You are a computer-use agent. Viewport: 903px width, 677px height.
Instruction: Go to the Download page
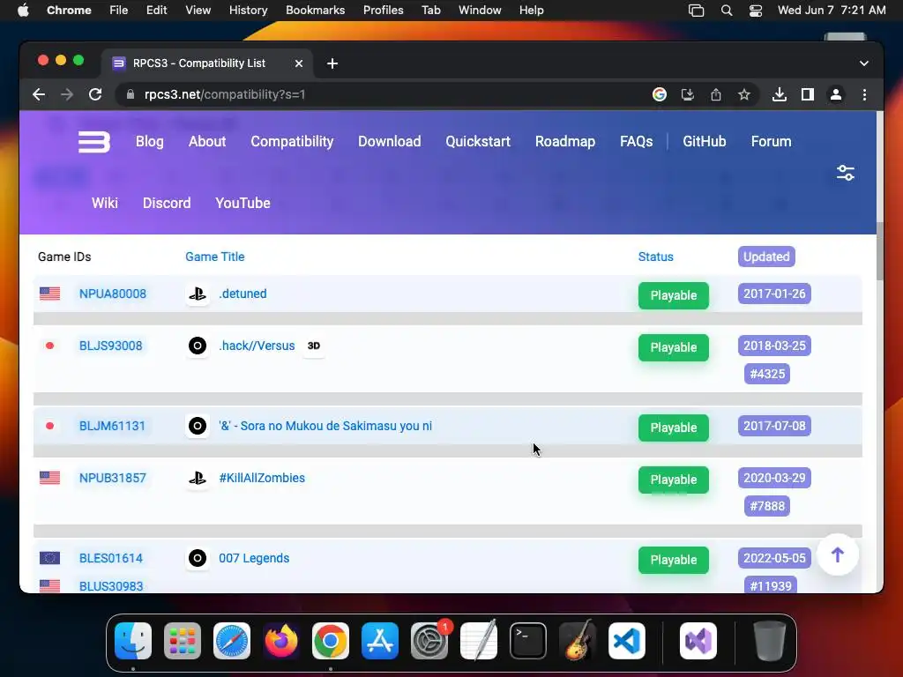389,142
